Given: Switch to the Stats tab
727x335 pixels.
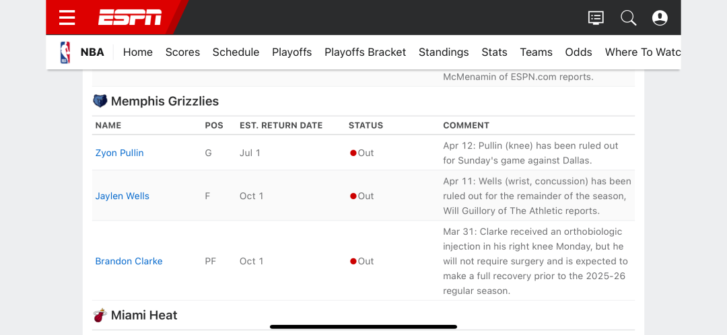Looking at the screenshot, I should pos(494,52).
